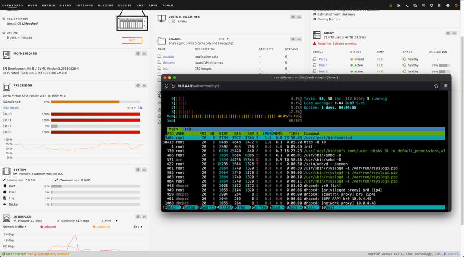Open the Disk 2 device link
Screen dimensions: 464x257
(x=323, y=71)
